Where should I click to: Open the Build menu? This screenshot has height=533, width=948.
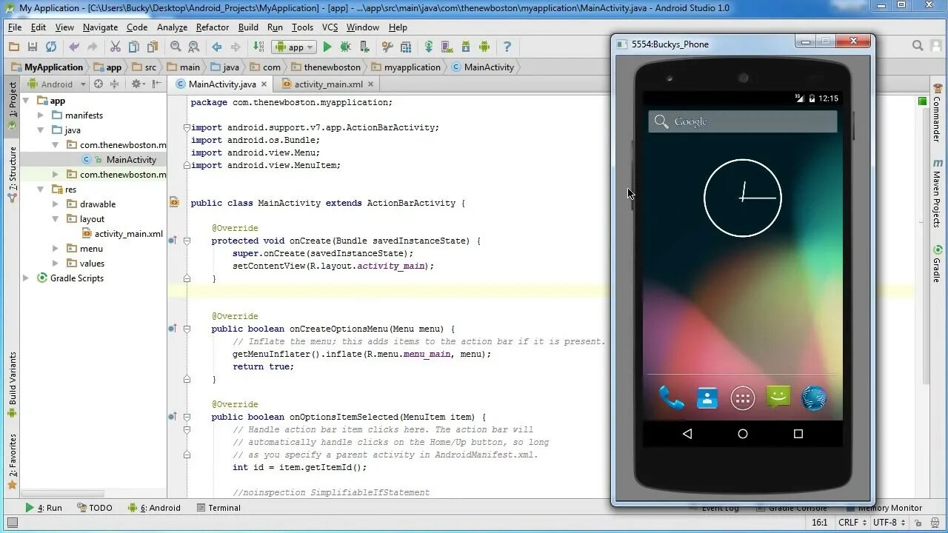pyautogui.click(x=248, y=27)
